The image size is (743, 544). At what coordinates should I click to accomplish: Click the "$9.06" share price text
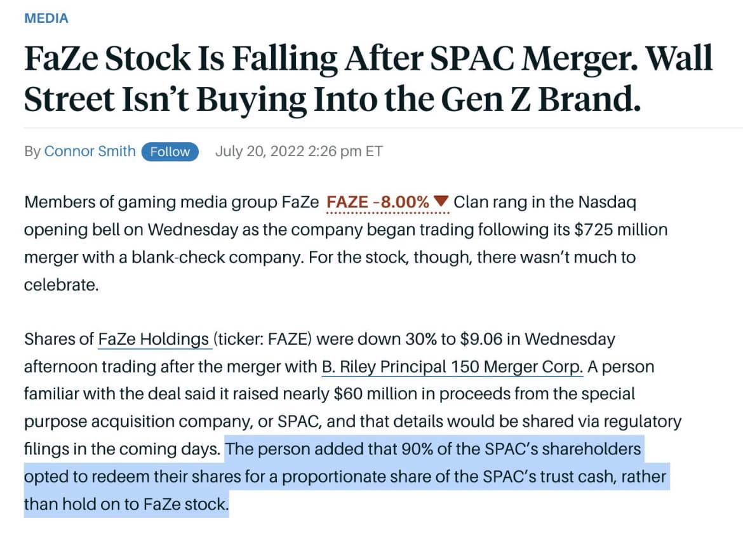click(x=481, y=339)
